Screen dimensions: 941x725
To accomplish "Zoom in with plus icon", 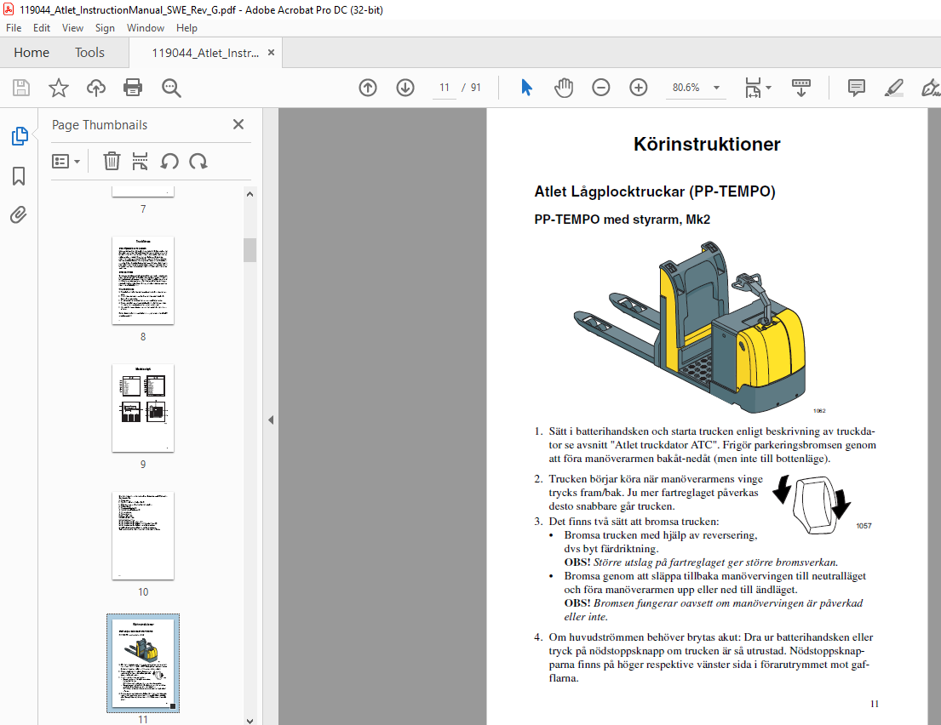I will coord(639,88).
